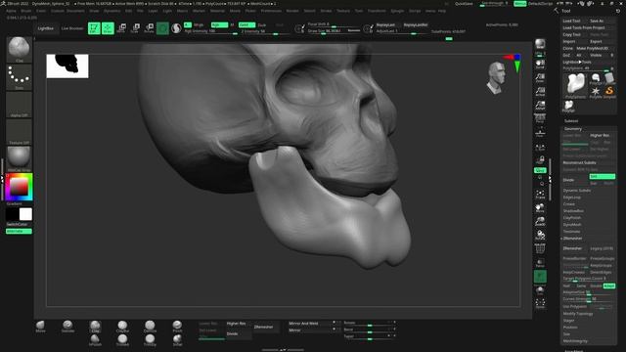Click the BPR render icon in right shelf
626x352 pixels.
click(x=540, y=45)
